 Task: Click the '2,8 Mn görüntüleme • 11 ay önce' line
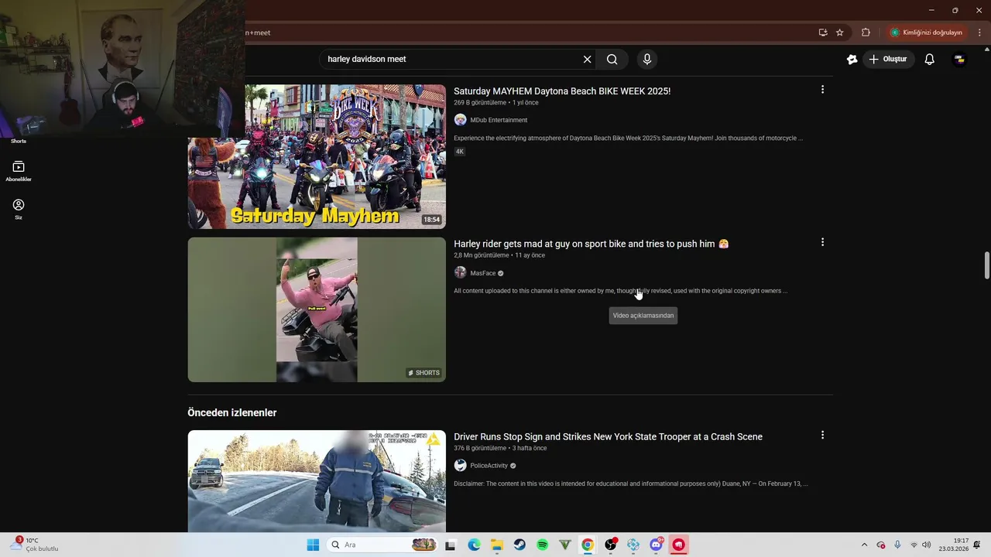tap(499, 255)
